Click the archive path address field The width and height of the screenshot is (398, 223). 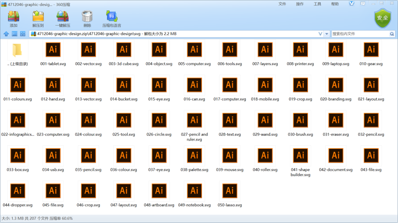177,34
